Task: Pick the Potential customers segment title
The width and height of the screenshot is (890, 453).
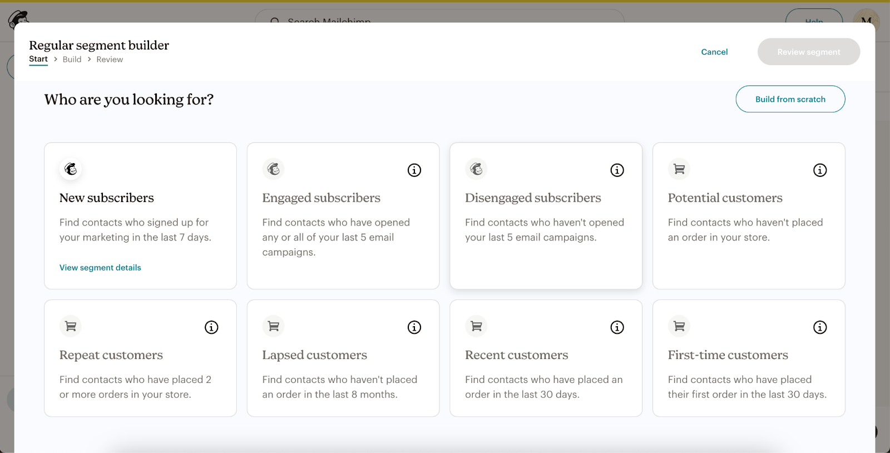Action: click(725, 198)
